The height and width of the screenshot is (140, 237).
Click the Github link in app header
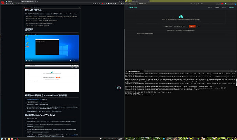209,7
